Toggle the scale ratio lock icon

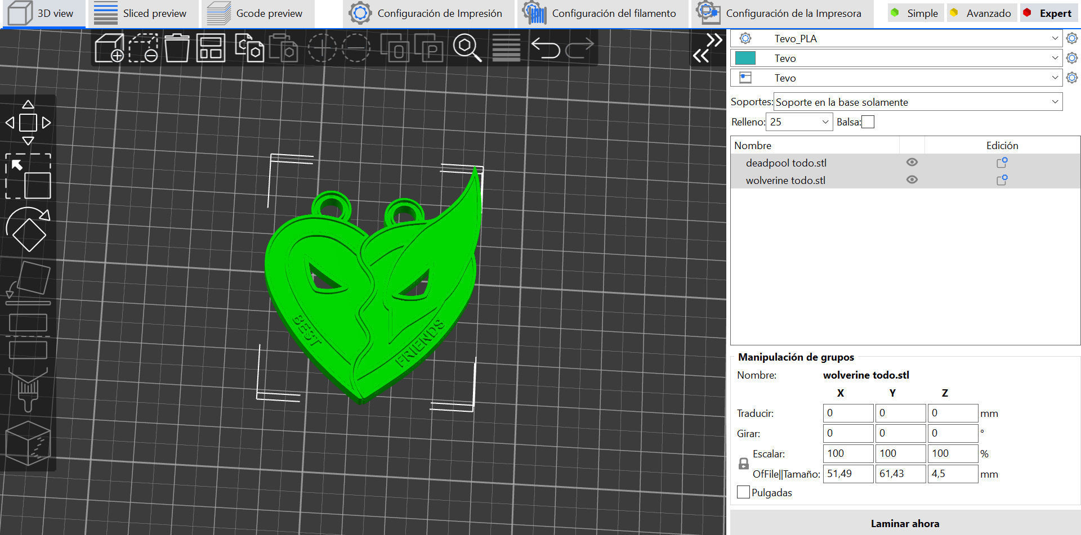pos(744,464)
